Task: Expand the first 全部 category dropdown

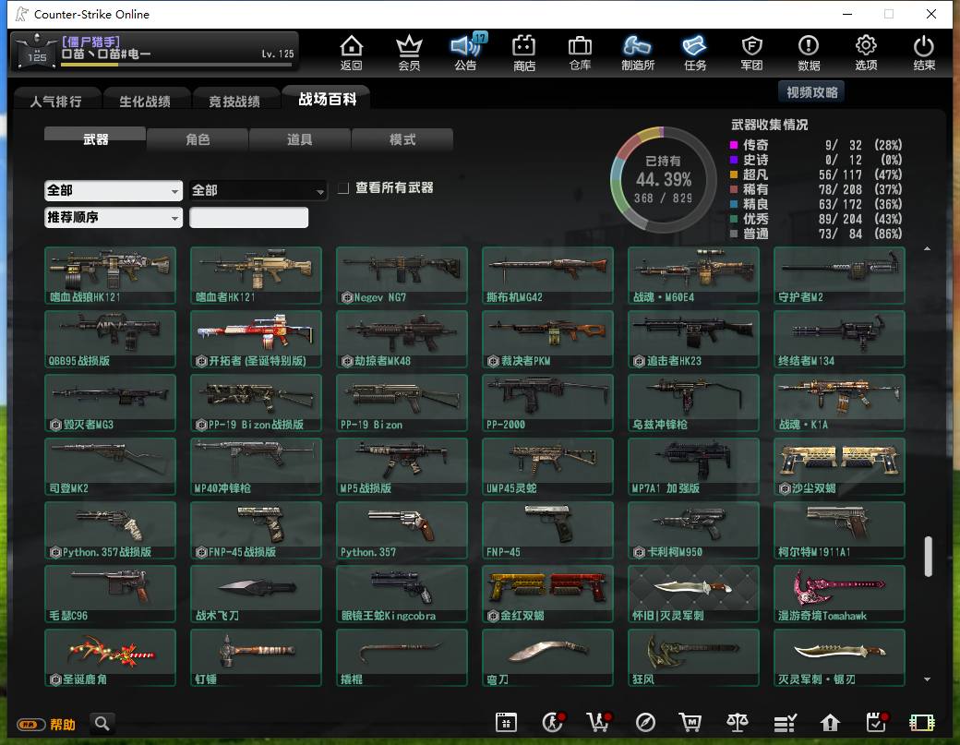Action: coord(114,190)
